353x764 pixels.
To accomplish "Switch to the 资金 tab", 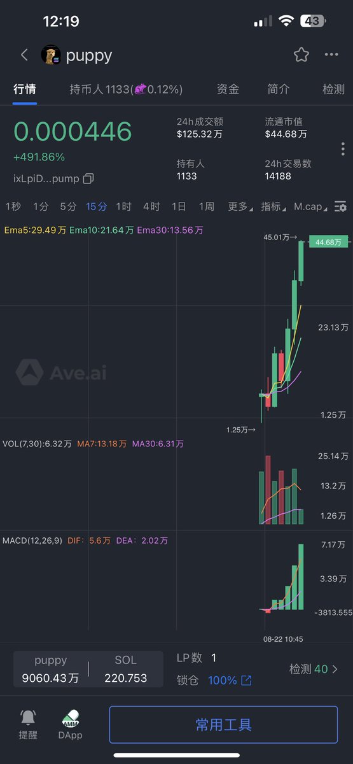I will (x=228, y=89).
